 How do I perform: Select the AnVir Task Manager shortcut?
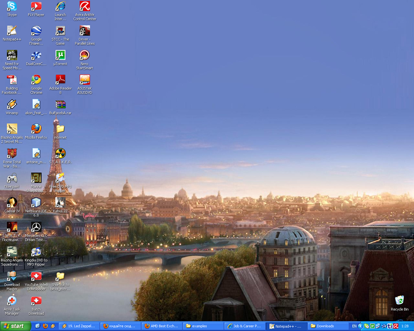tap(12, 301)
